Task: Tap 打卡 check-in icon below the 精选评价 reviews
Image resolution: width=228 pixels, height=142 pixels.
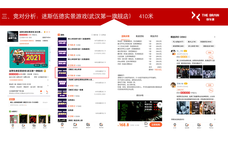Action: tap(175, 125)
